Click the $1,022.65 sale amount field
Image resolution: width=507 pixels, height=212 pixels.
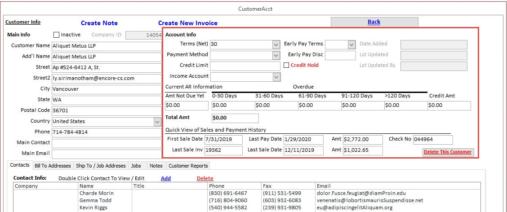(x=363, y=150)
